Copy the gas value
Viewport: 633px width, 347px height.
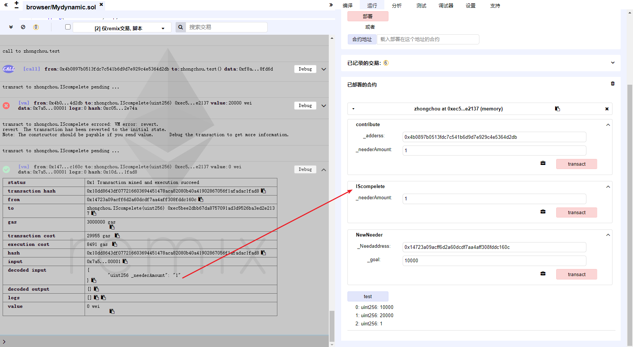click(112, 227)
